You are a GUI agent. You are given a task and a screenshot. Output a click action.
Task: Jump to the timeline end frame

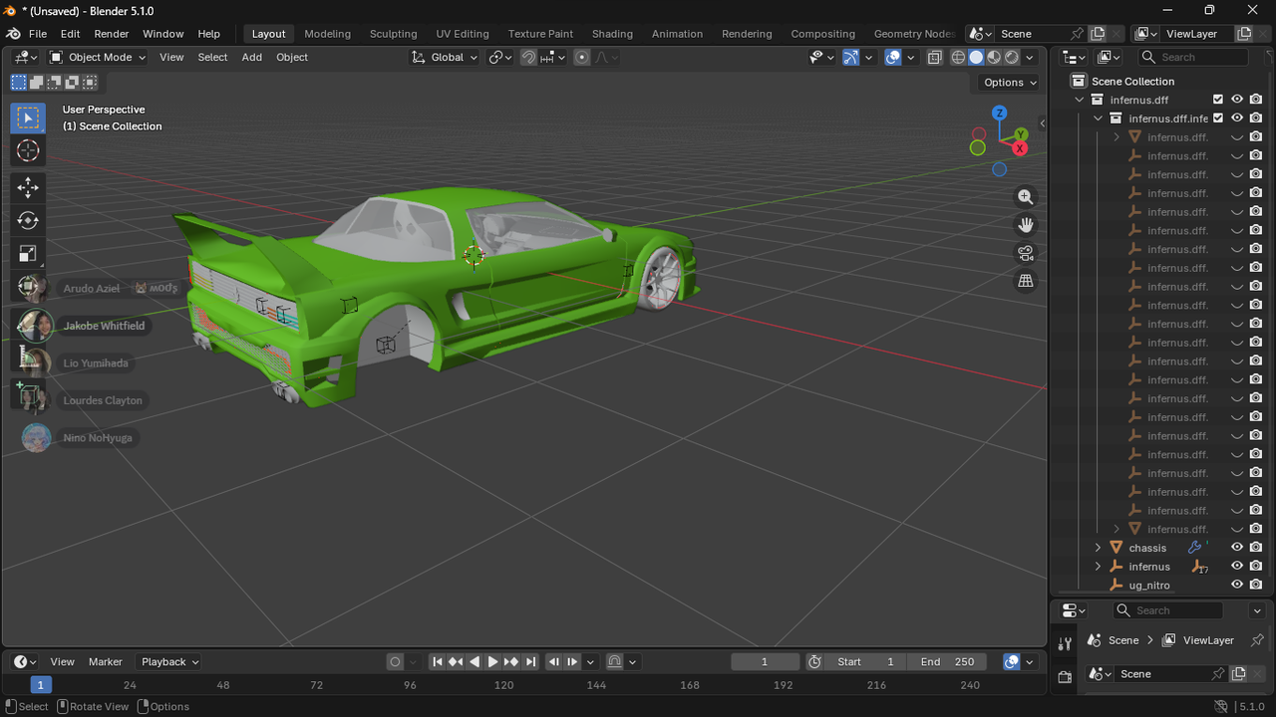pos(530,662)
